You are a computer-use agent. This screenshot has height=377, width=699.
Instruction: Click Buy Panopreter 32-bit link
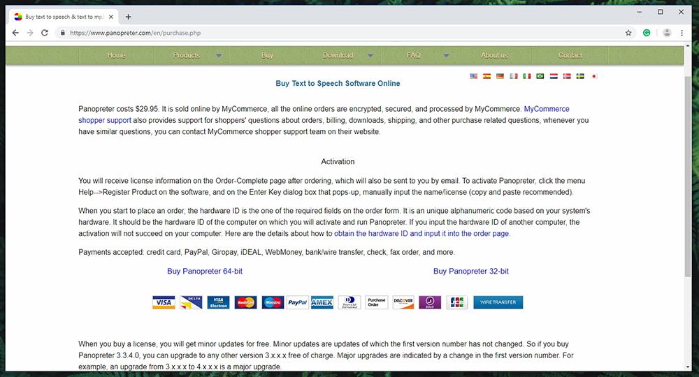point(470,271)
